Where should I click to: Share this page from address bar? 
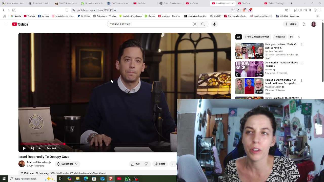pyautogui.click(x=238, y=10)
